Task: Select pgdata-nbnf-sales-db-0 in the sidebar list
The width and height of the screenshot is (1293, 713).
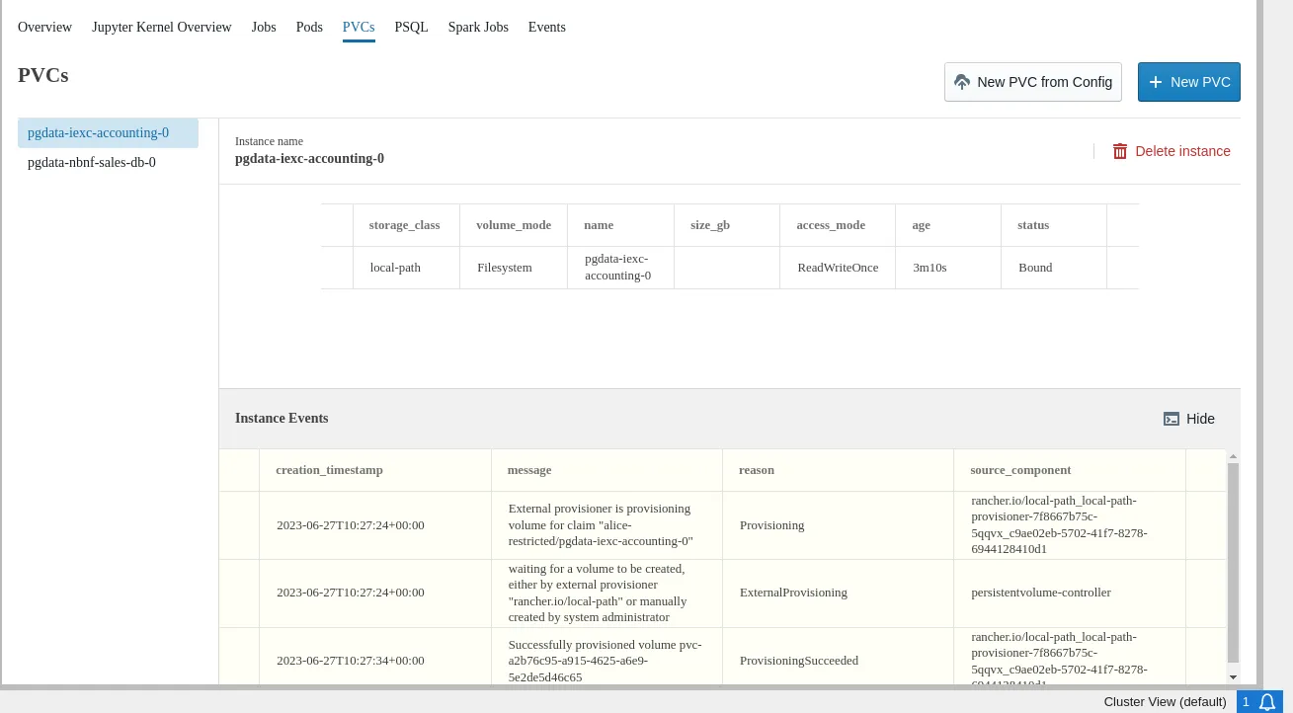Action: click(108, 163)
